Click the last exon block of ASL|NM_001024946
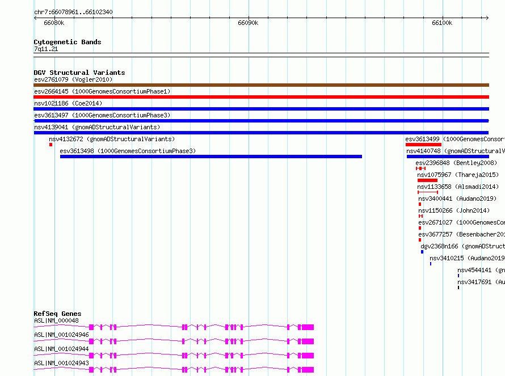Screen dimensions: 505x376 [308, 341]
